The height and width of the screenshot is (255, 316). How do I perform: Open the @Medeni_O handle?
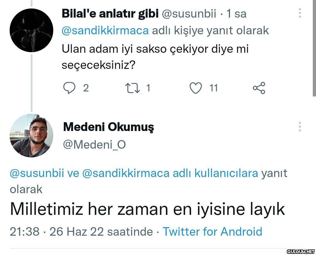tap(95, 144)
